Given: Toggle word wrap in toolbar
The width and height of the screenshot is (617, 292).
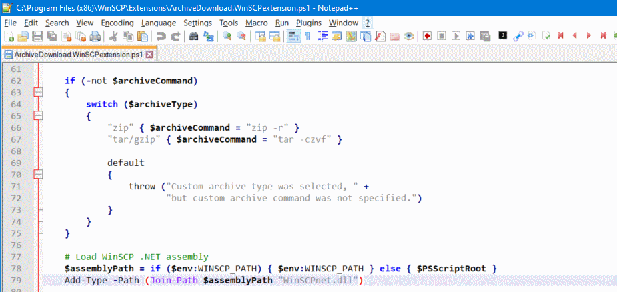Looking at the screenshot, I should [293, 36].
